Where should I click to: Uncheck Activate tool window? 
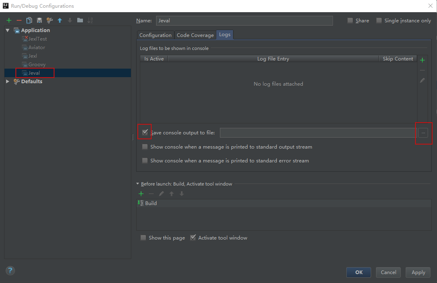tap(193, 237)
